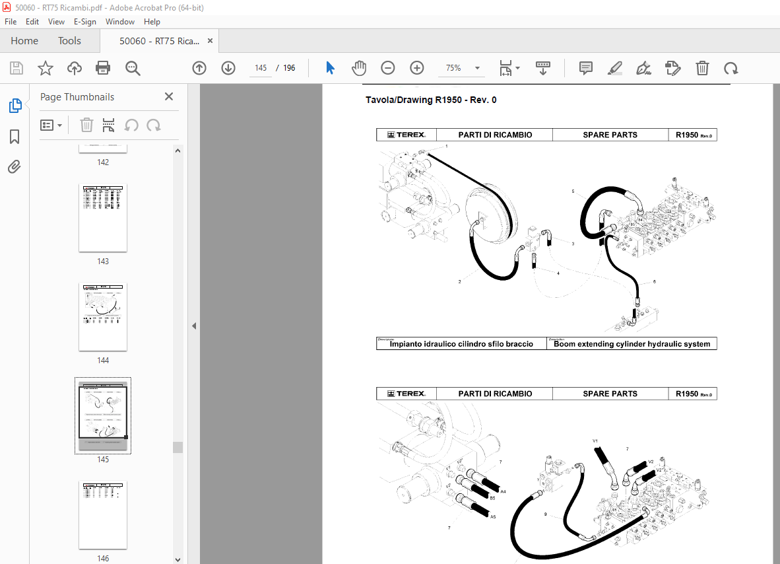The height and width of the screenshot is (564, 780).
Task: Select page 145 thumbnail
Action: point(103,415)
